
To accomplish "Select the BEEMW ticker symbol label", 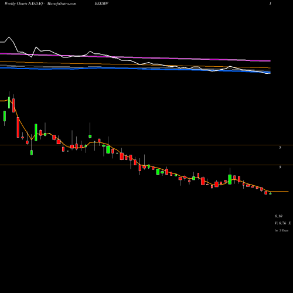I will [x=101, y=4].
